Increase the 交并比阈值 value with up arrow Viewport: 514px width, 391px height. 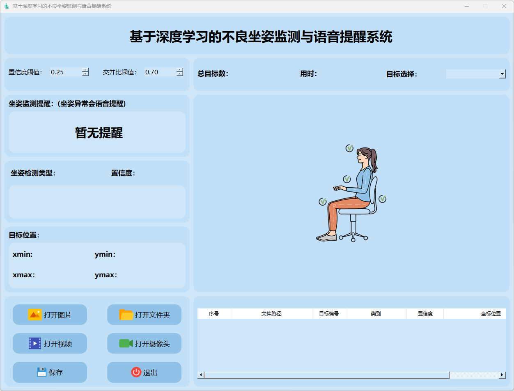coord(180,70)
